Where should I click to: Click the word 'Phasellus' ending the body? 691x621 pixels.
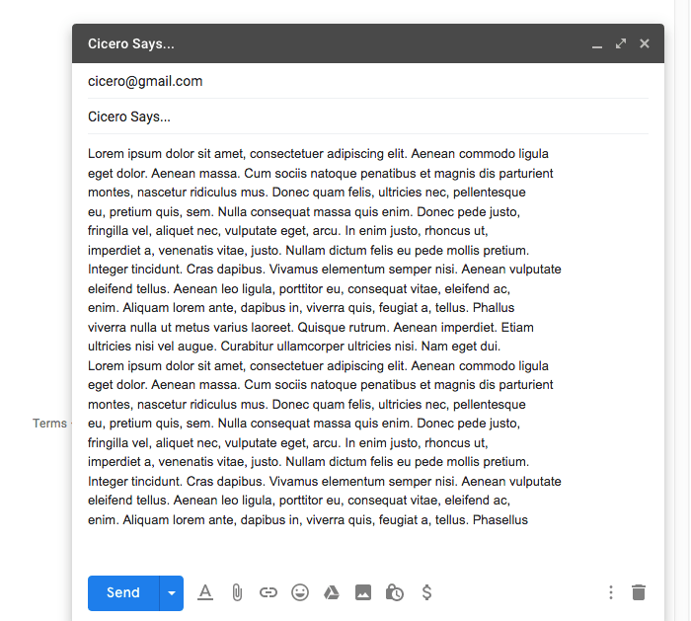point(500,520)
